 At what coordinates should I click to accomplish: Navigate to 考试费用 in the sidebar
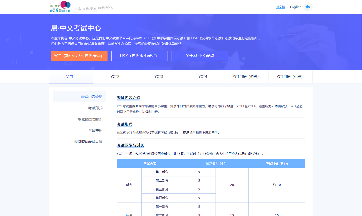tap(95, 131)
